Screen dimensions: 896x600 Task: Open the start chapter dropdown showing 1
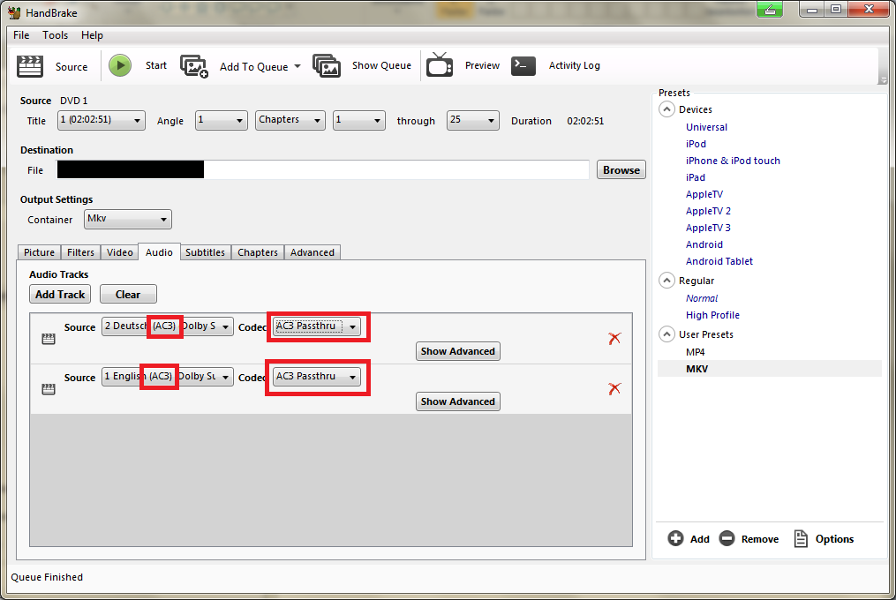coord(359,121)
